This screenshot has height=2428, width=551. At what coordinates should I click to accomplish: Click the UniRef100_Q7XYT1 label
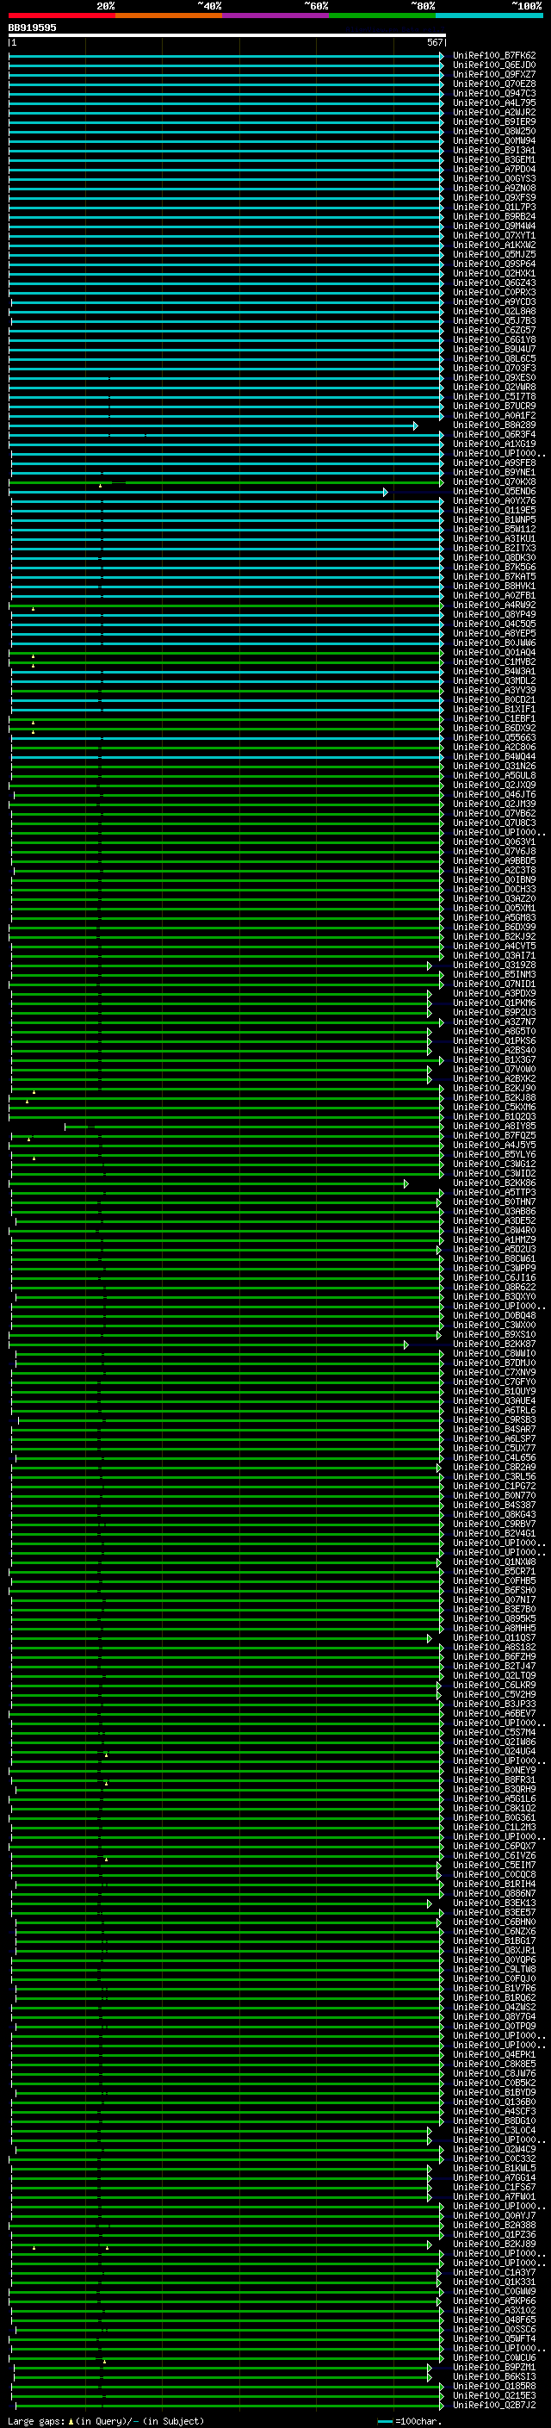pyautogui.click(x=493, y=236)
